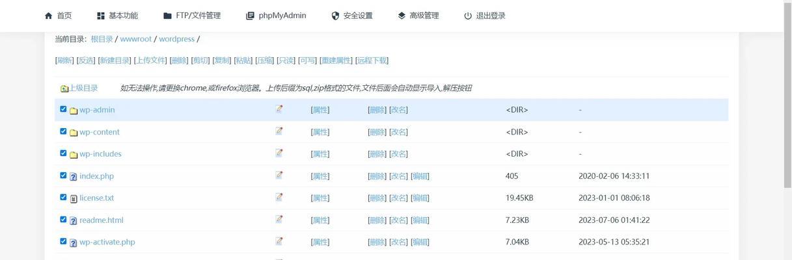Click the 19.45KB size of license.txt
Viewport: 792px width, 260px height.
[x=519, y=198]
